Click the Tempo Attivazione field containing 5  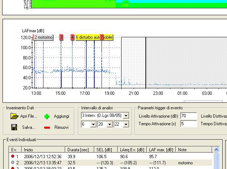pyautogui.click(x=189, y=124)
